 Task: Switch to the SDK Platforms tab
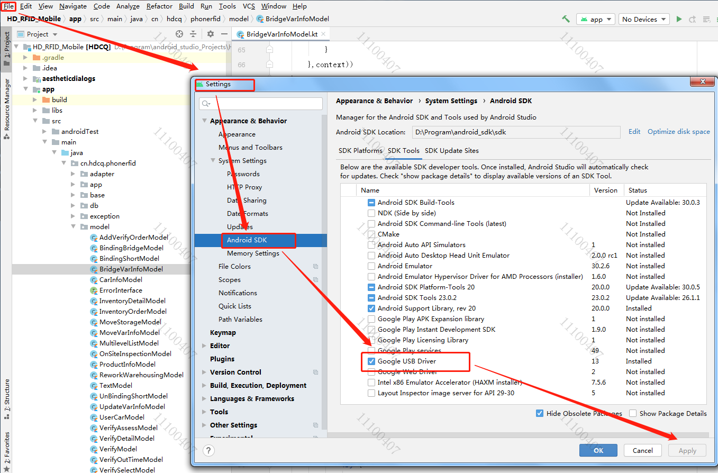360,150
